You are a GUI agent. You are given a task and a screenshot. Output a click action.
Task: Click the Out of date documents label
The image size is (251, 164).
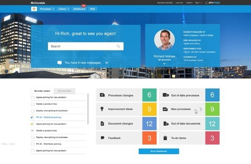click(x=186, y=124)
